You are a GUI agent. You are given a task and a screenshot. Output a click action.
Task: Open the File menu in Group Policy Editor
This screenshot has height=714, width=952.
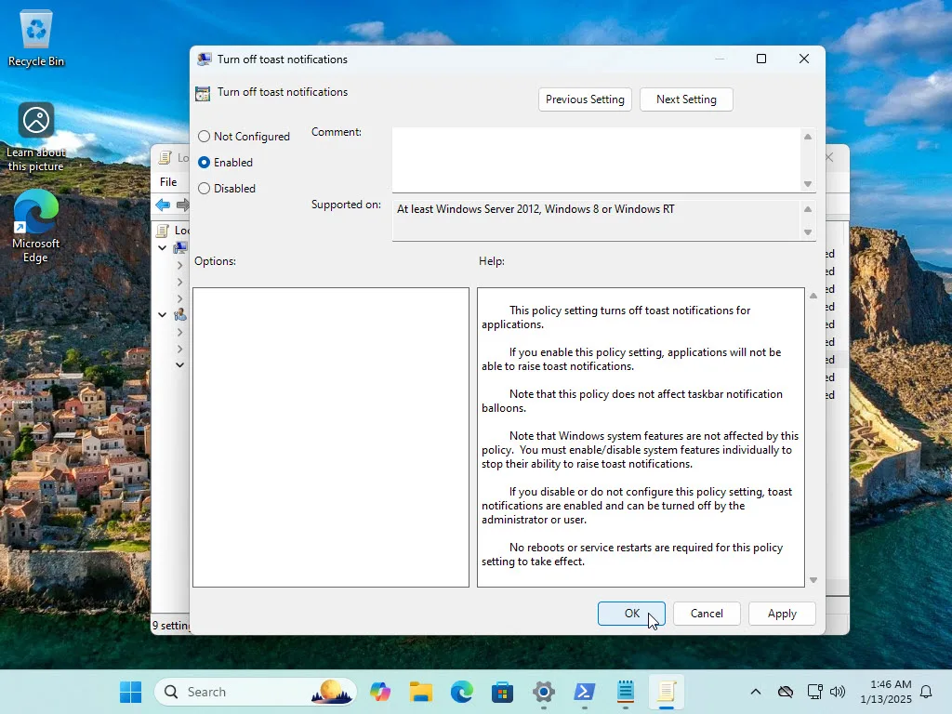pos(168,182)
